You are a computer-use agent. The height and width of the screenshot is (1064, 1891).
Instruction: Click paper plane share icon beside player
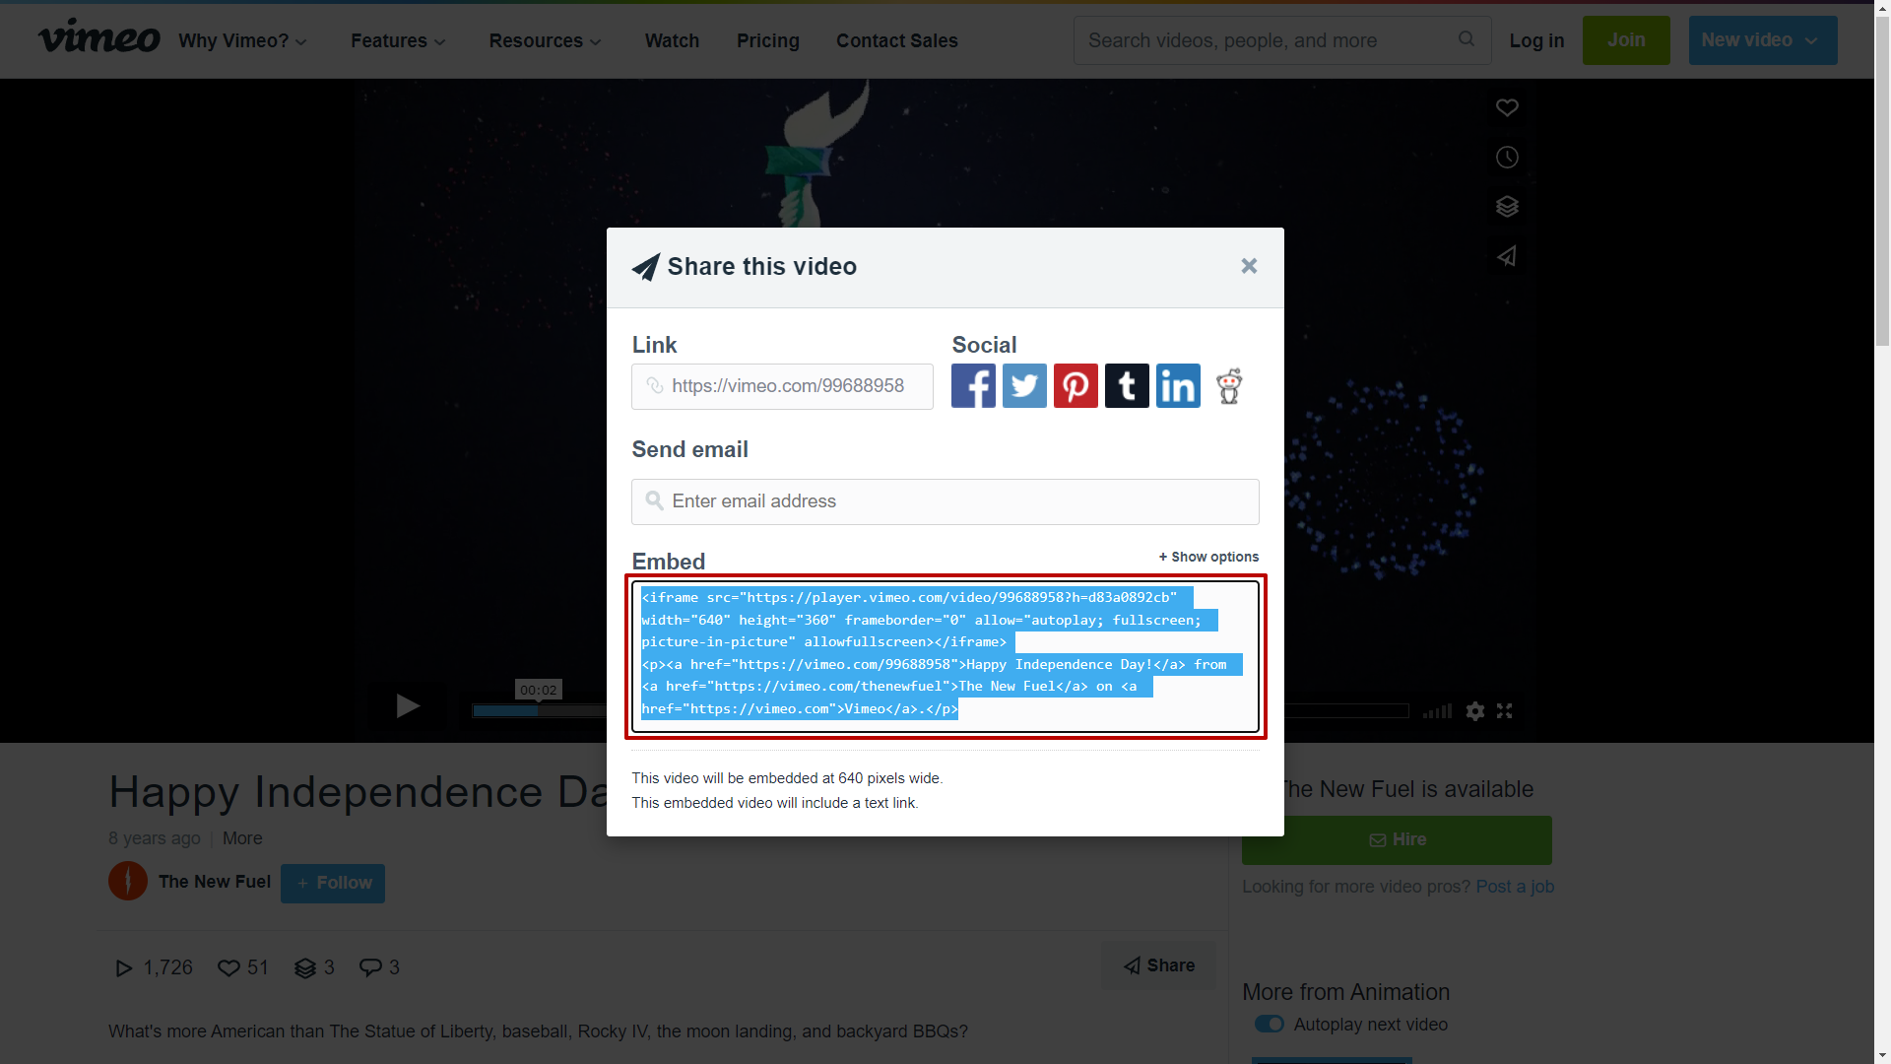coord(1507,256)
